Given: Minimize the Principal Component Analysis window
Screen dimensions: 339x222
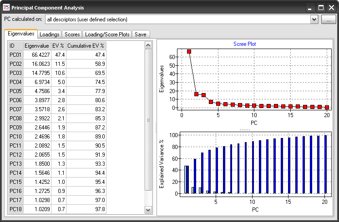Looking at the screenshot, I should (x=310, y=8).
